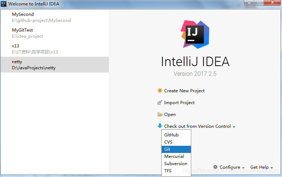Screen dimensions: 282x177
Task: Close the Welcome to IntelliJ IDEA window
Action: [272, 3]
